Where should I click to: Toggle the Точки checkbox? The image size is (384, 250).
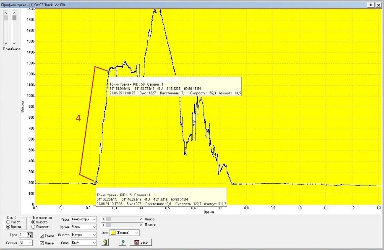tap(42, 236)
